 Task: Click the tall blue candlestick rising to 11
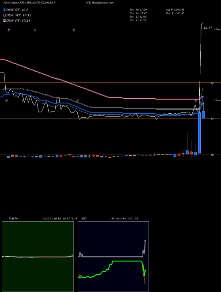tap(199, 133)
